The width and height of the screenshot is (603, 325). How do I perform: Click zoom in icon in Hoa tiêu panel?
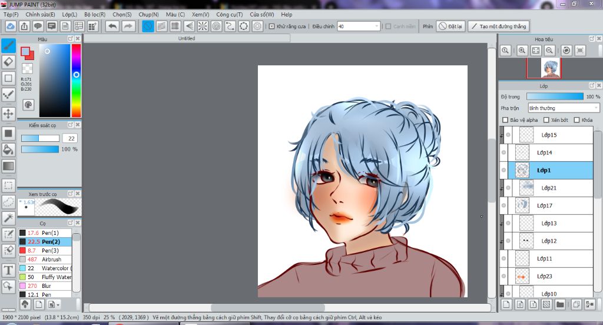pyautogui.click(x=522, y=51)
